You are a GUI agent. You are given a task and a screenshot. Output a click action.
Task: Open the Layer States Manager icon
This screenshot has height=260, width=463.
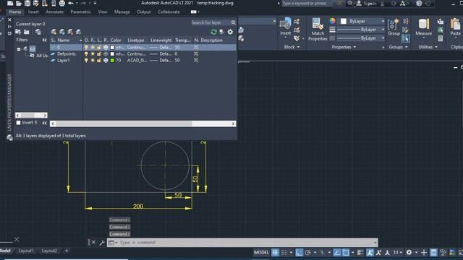[x=38, y=32]
